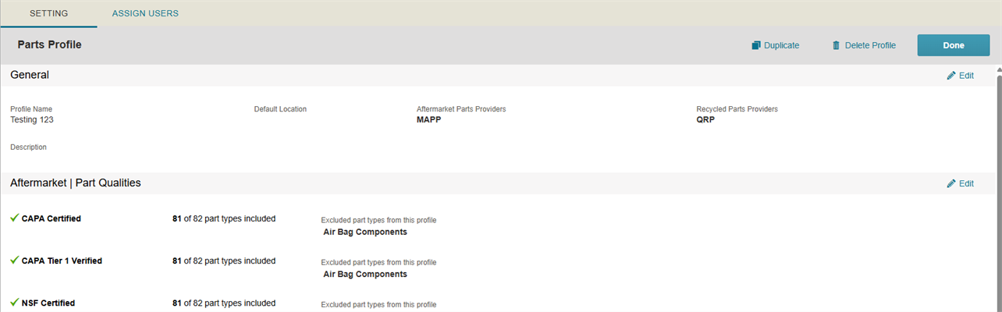The width and height of the screenshot is (1002, 312).
Task: Click the vertical scrollbar track
Action: (998, 195)
